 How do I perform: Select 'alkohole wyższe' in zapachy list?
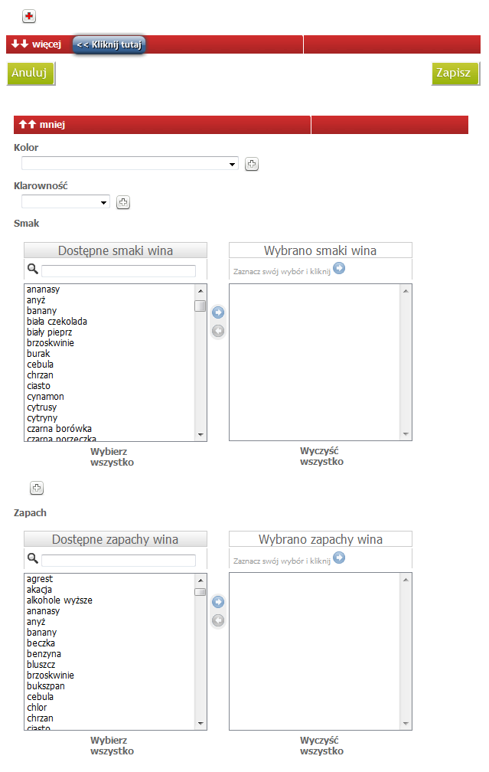click(60, 600)
